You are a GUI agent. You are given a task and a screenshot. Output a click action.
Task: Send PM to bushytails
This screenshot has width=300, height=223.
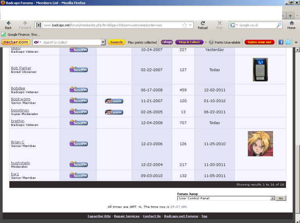tap(79, 164)
